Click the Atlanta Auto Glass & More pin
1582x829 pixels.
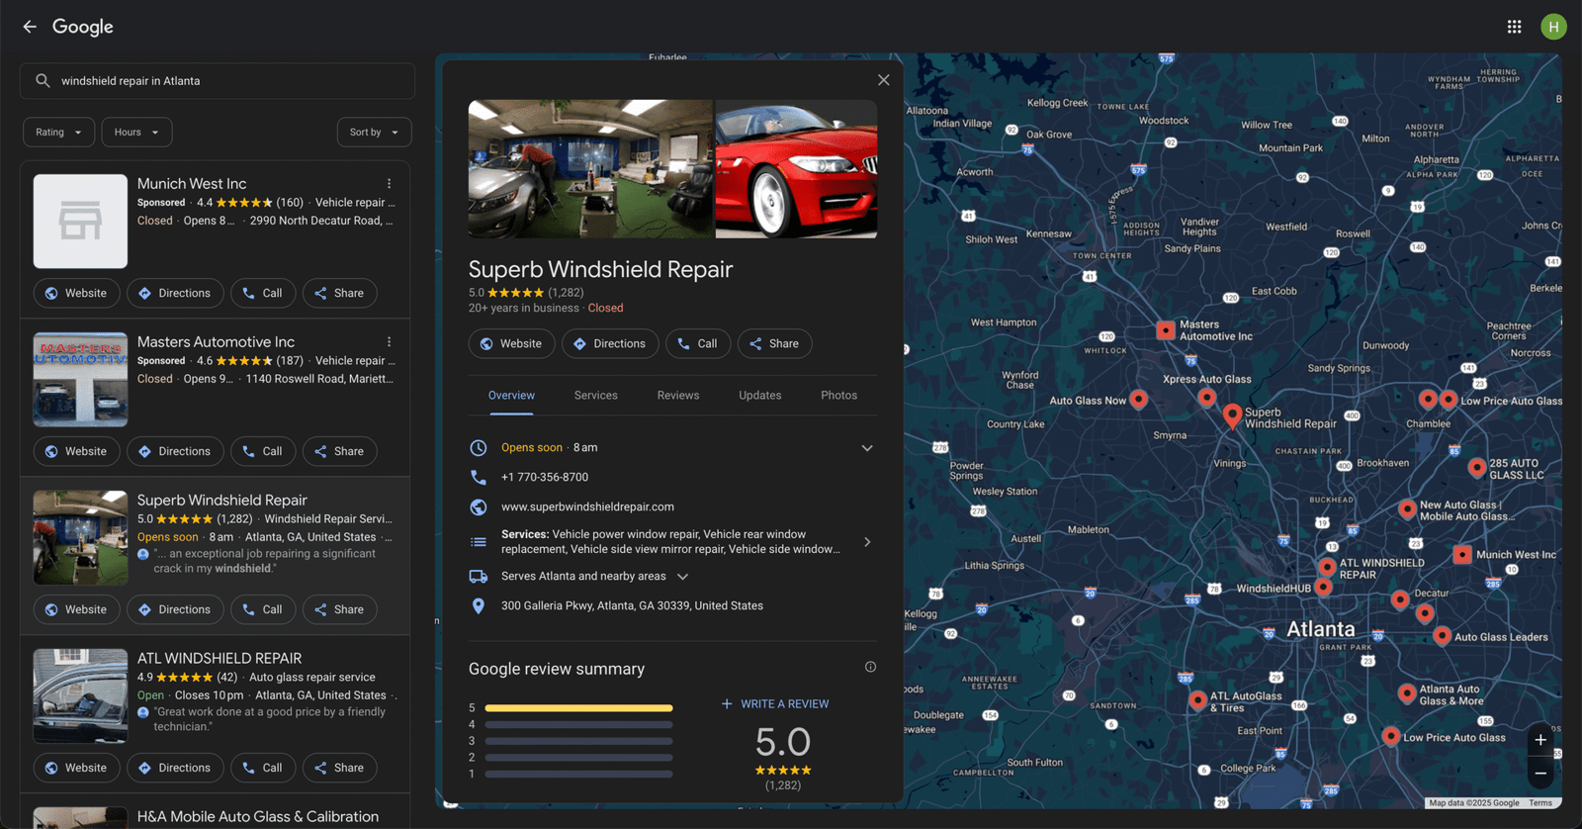point(1407,693)
